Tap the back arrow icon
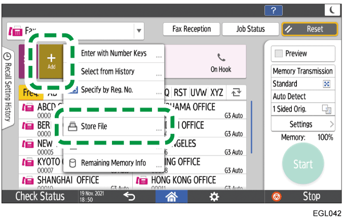Screen dimensions: 344x218 [129, 196]
